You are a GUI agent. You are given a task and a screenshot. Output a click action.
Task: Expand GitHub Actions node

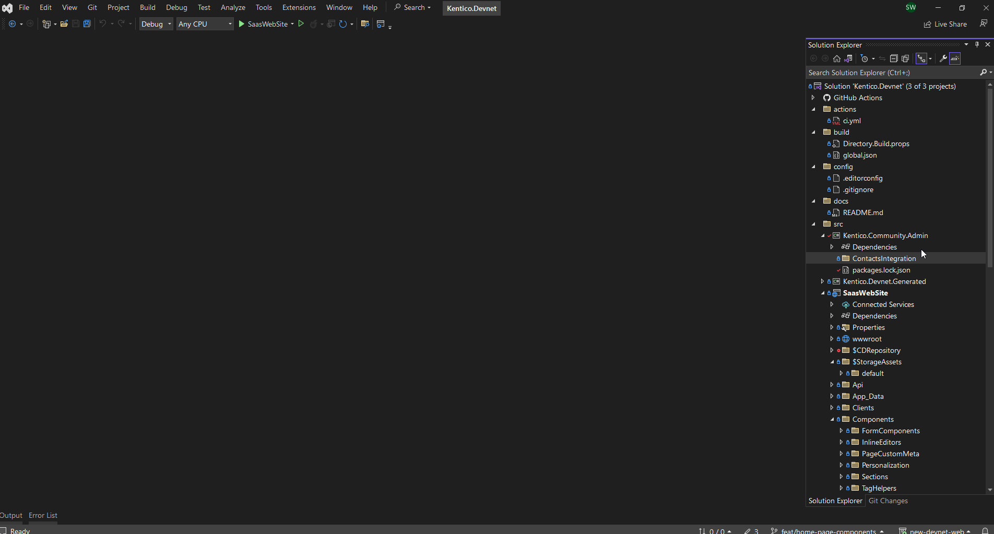(813, 98)
